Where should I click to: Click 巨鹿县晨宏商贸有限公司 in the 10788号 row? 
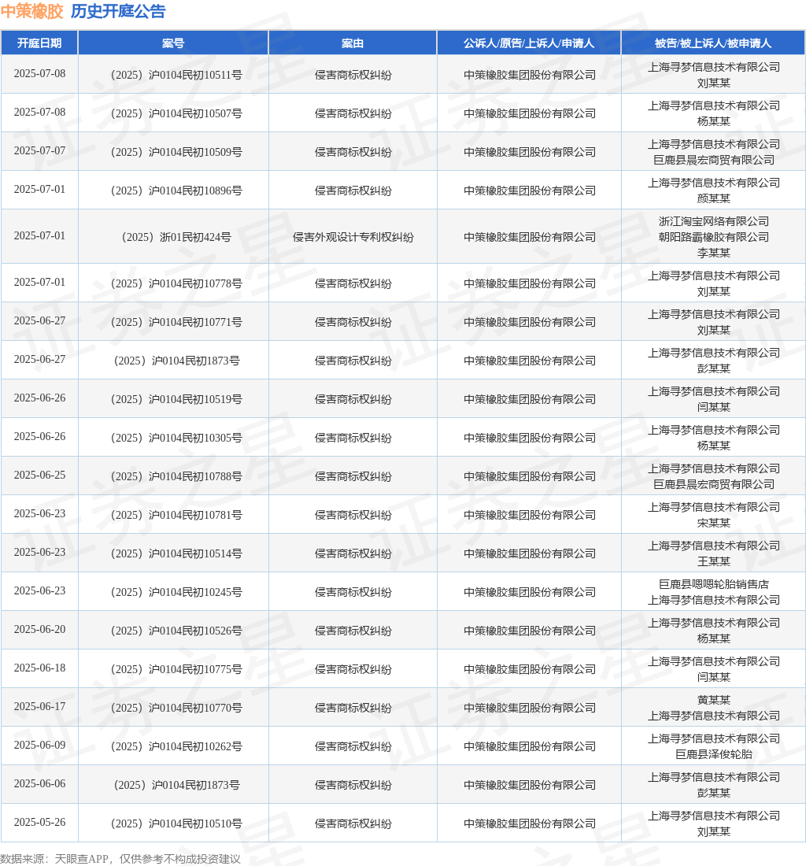click(714, 484)
